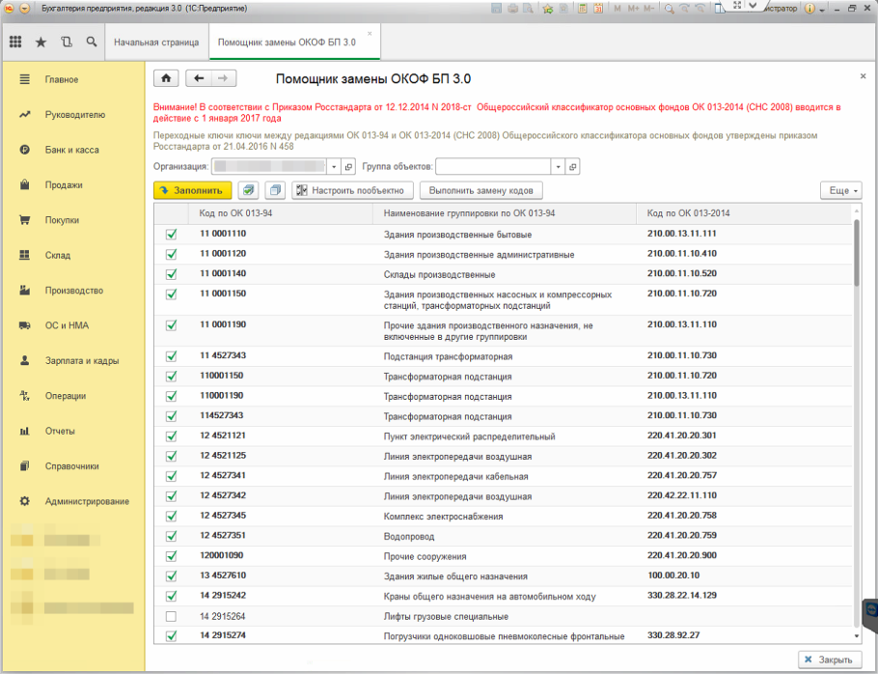
Task: Click the uncheck all rows icon
Action: (275, 191)
